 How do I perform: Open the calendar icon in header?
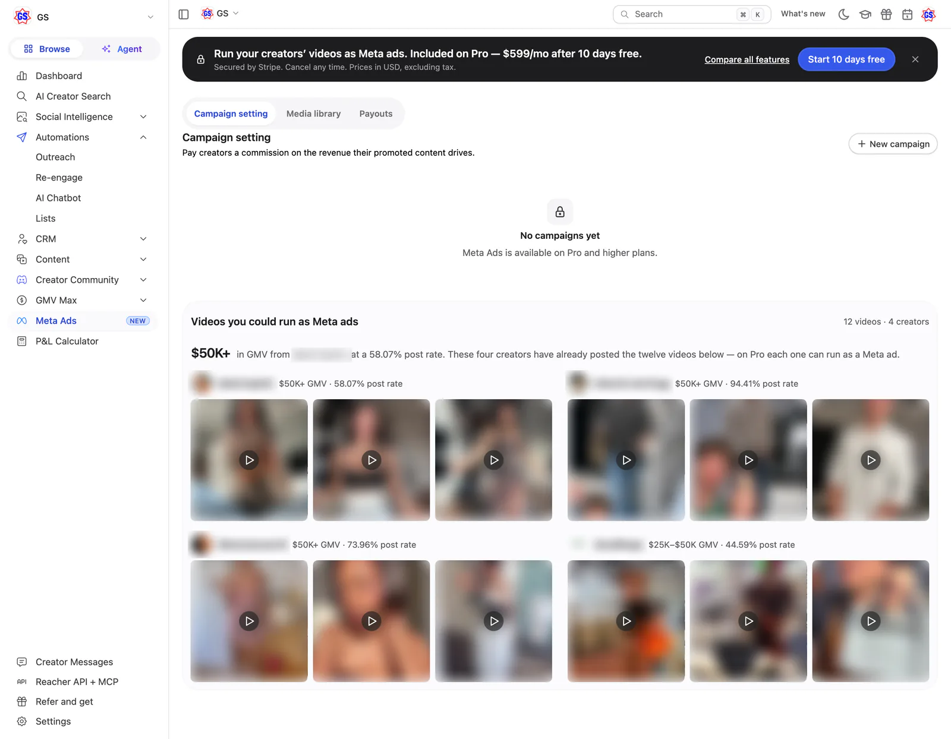tap(907, 14)
